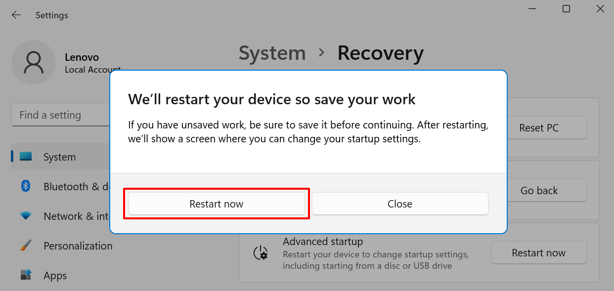Screen dimensions: 614x291
Task: Close the Settings window
Action: [x=600, y=8]
